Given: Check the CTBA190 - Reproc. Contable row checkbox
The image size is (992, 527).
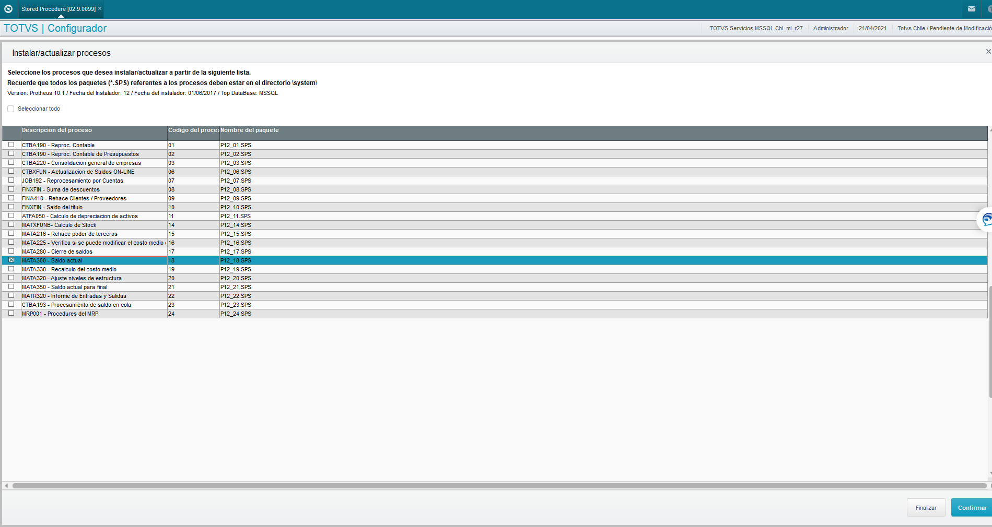Looking at the screenshot, I should [x=11, y=145].
